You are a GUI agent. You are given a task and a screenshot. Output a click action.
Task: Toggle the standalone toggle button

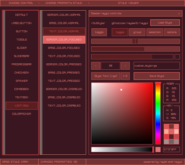pos(99,32)
